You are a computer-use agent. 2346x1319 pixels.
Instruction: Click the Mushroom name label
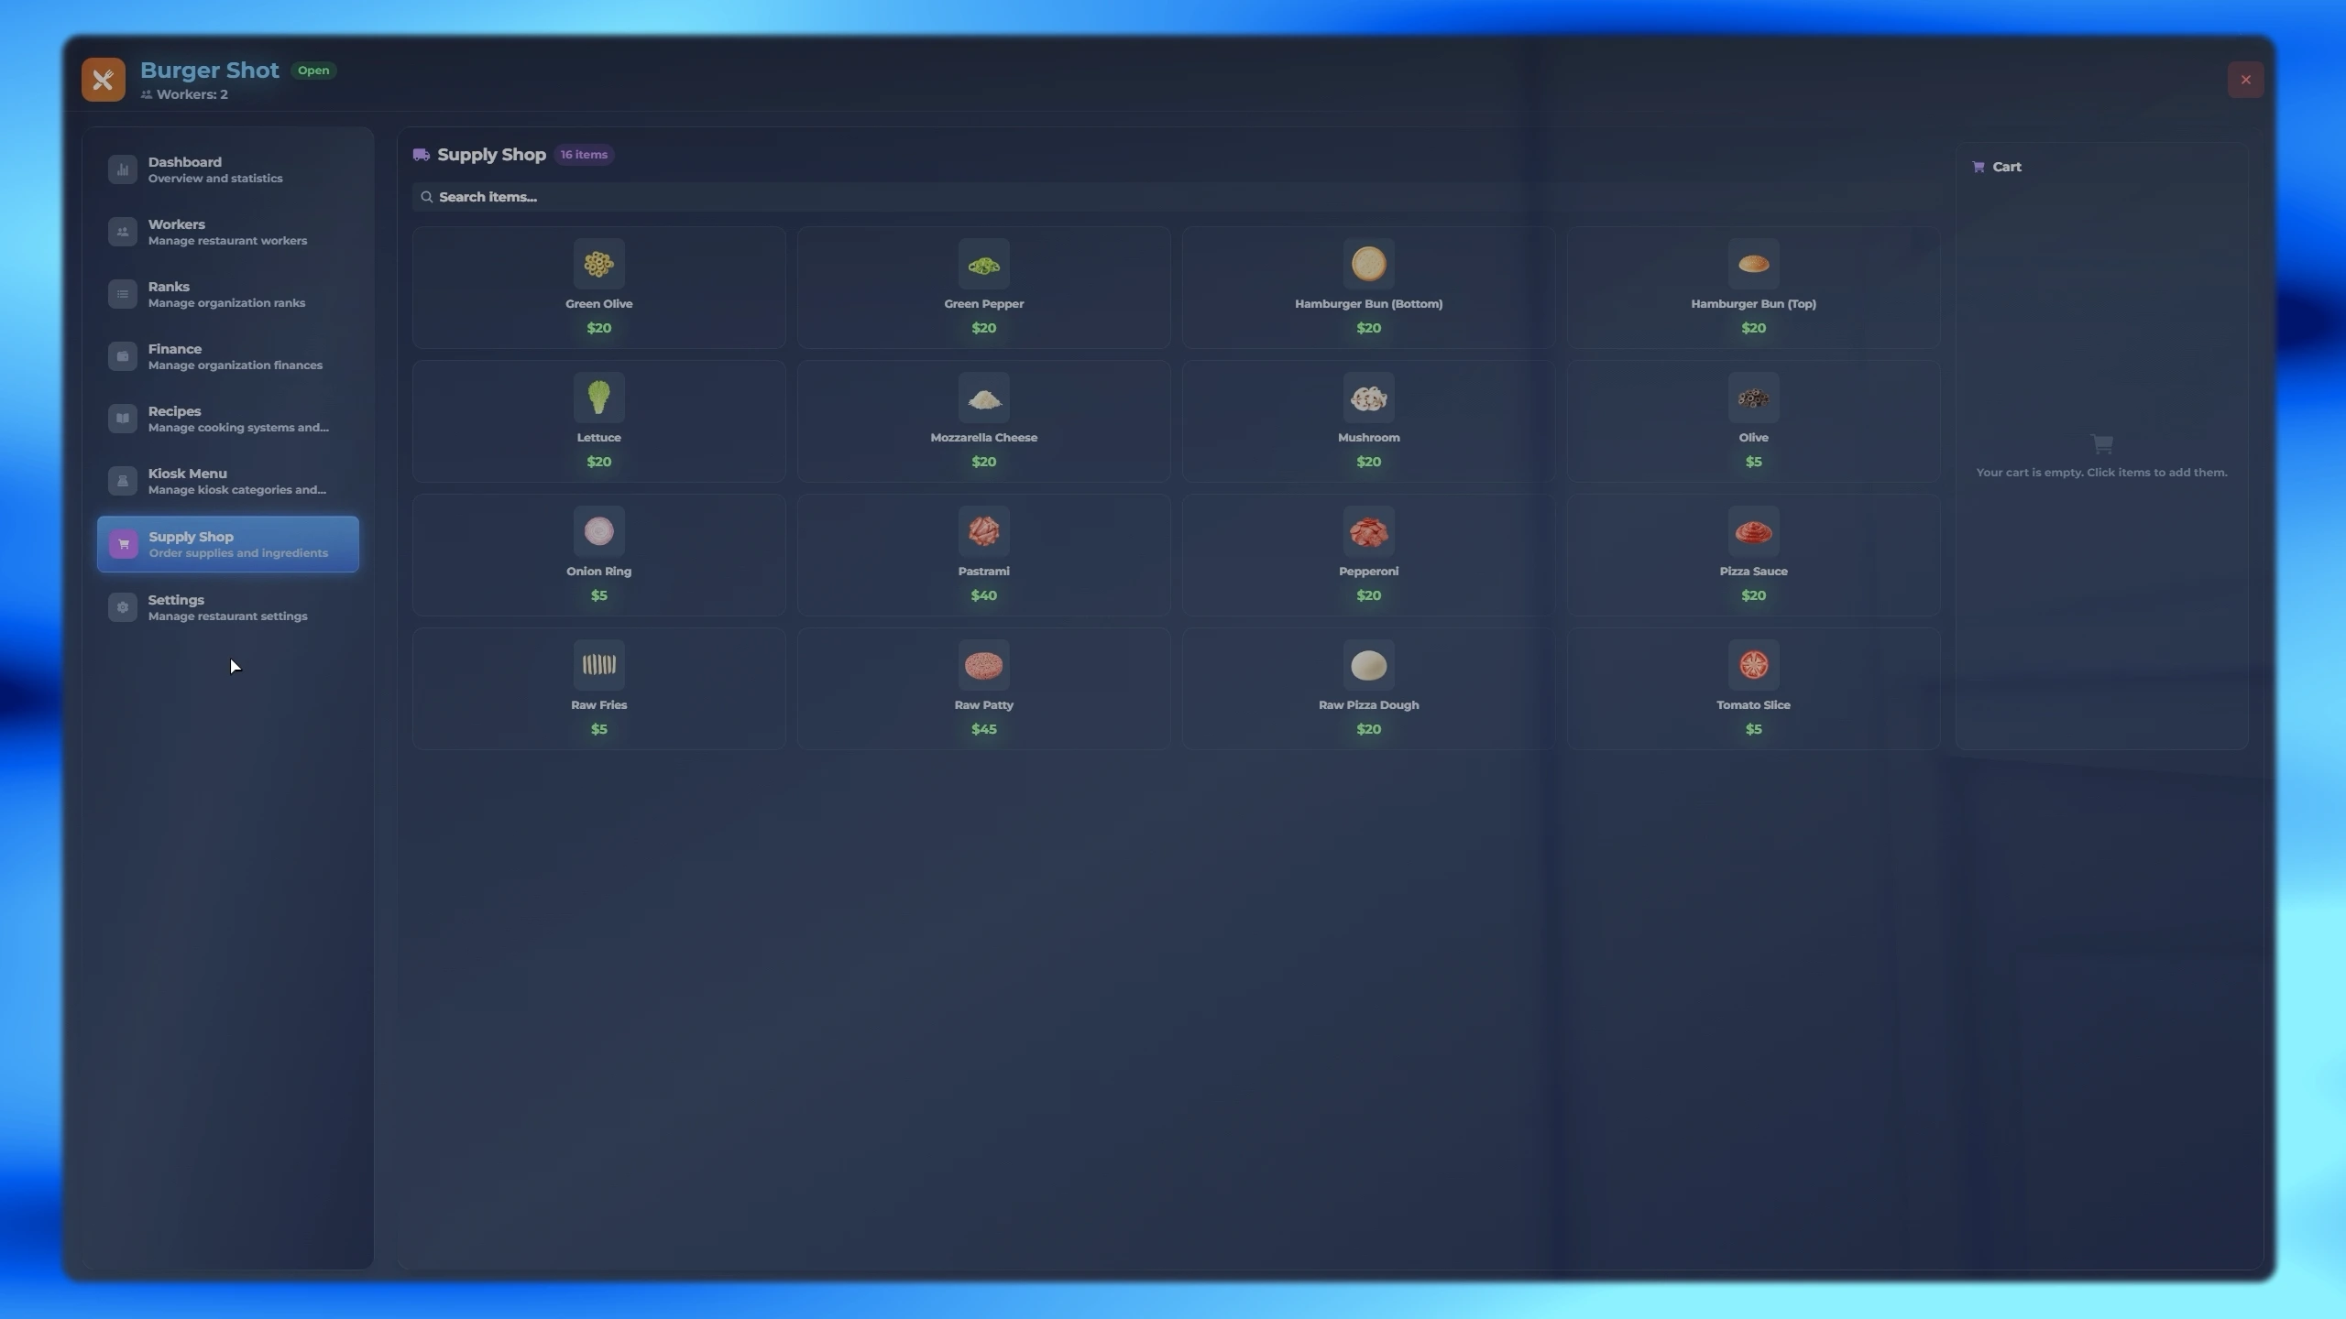coord(1368,438)
